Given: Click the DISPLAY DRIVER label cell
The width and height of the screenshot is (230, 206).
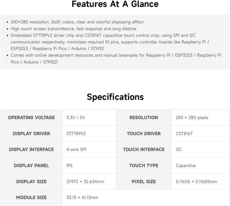Looking at the screenshot, I should (31, 134).
